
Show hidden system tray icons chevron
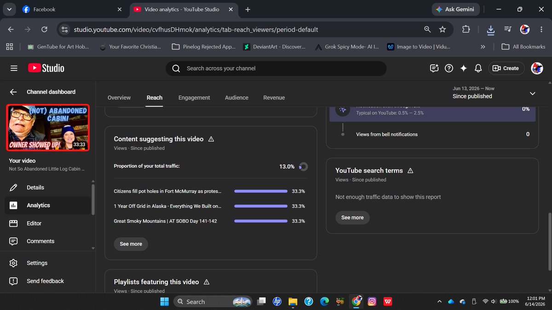pos(440,302)
